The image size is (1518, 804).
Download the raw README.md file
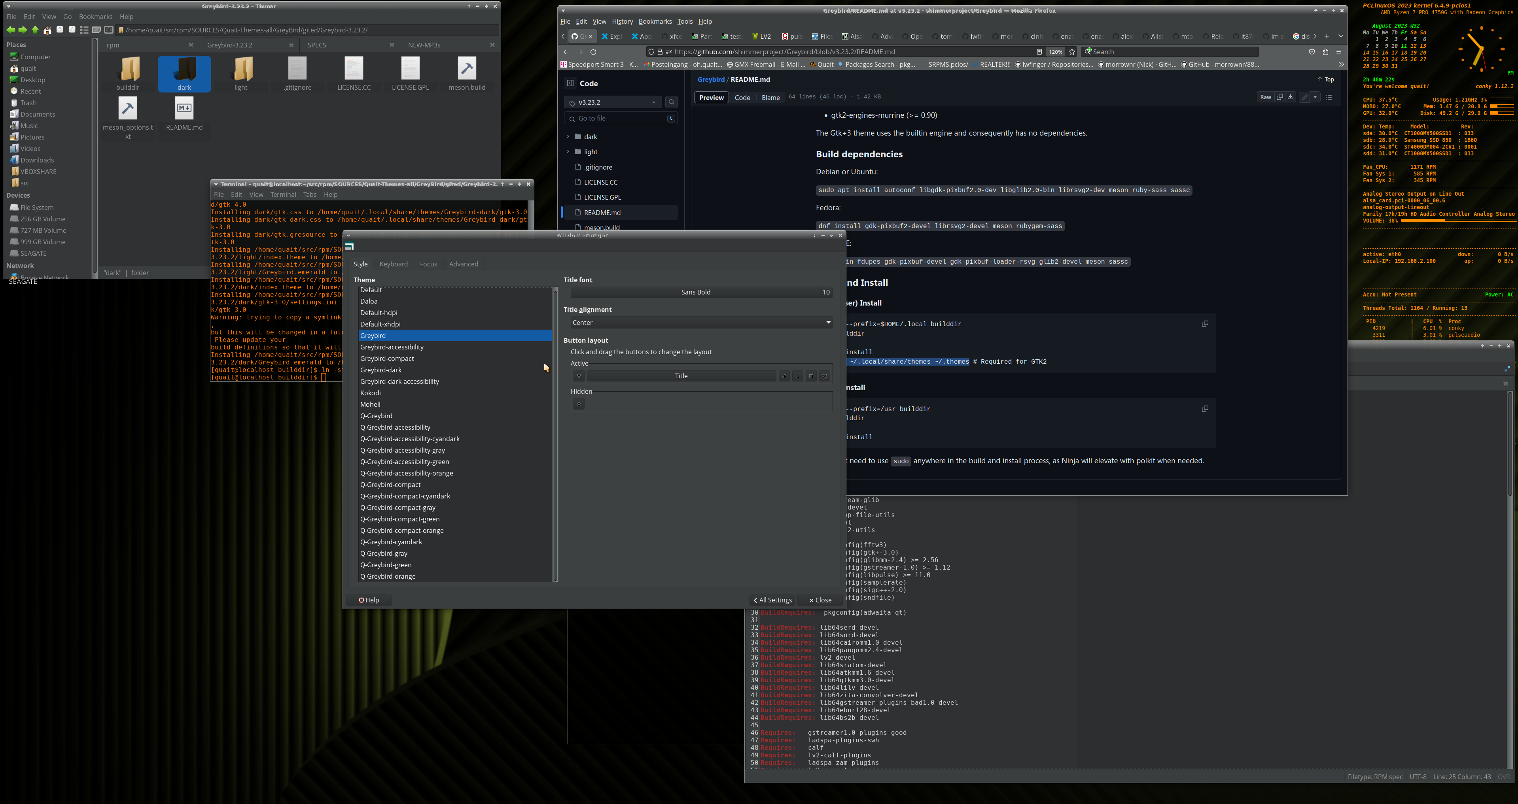coord(1291,97)
